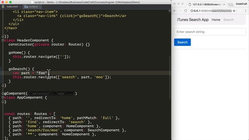The image size is (249, 140).
Task: Open the Search nav link
Action: coord(228,20)
